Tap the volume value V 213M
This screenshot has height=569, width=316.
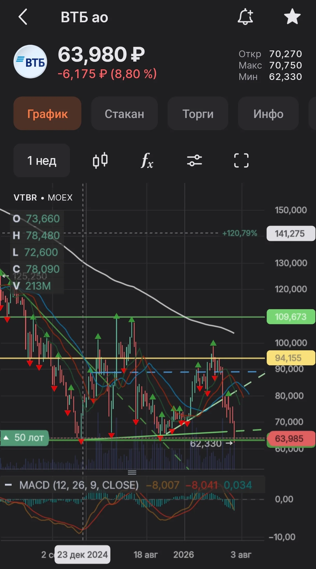pyautogui.click(x=32, y=286)
